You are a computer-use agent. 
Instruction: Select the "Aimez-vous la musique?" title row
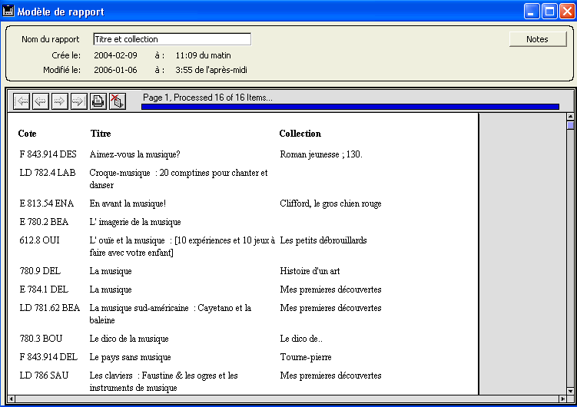(x=134, y=154)
